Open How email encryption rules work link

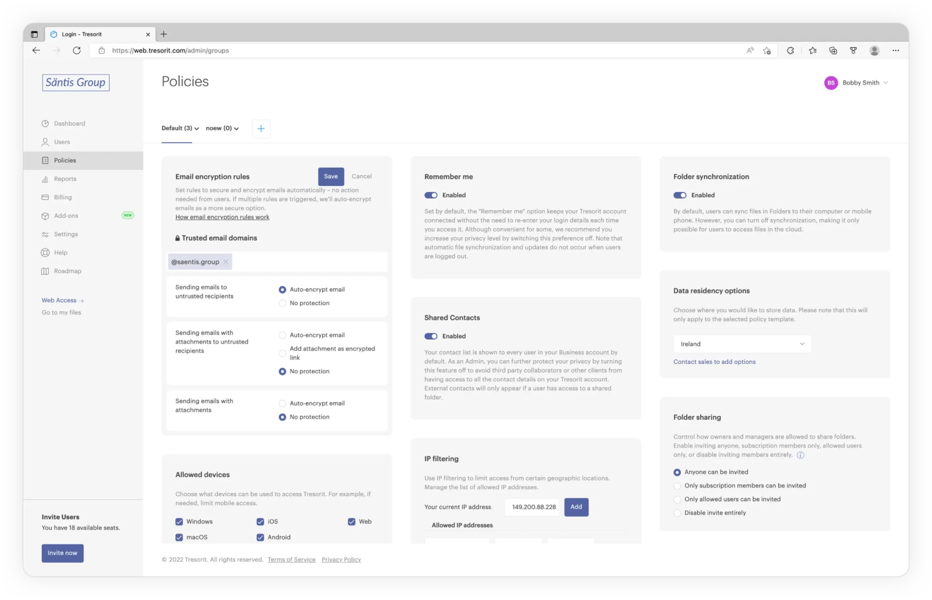(222, 217)
